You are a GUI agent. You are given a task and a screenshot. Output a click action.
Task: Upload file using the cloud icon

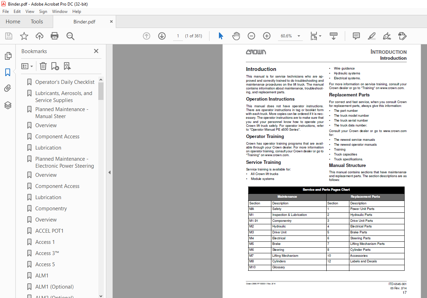(40, 36)
